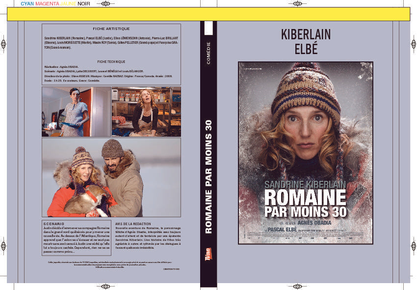Image resolution: width=417 pixels, height=290 pixels.
Task: Click the scenario synopsis paragraph
Action: [x=77, y=240]
